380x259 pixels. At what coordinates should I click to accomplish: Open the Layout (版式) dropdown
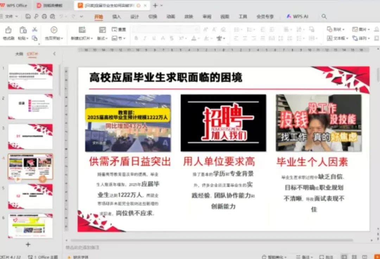(102, 38)
